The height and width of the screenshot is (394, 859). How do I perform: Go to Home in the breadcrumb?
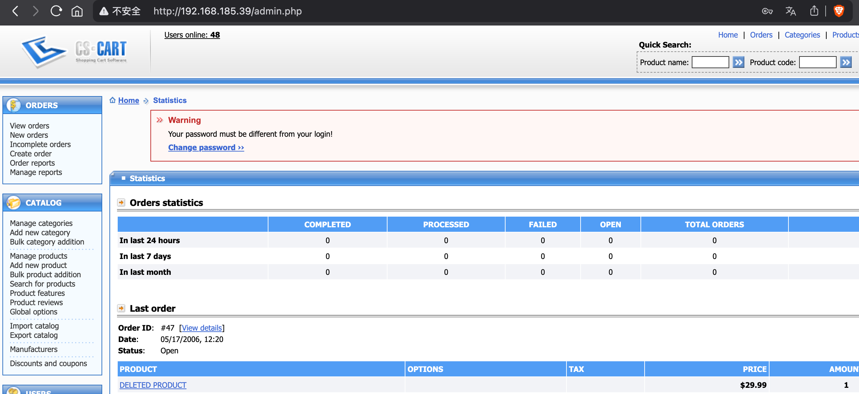(128, 100)
